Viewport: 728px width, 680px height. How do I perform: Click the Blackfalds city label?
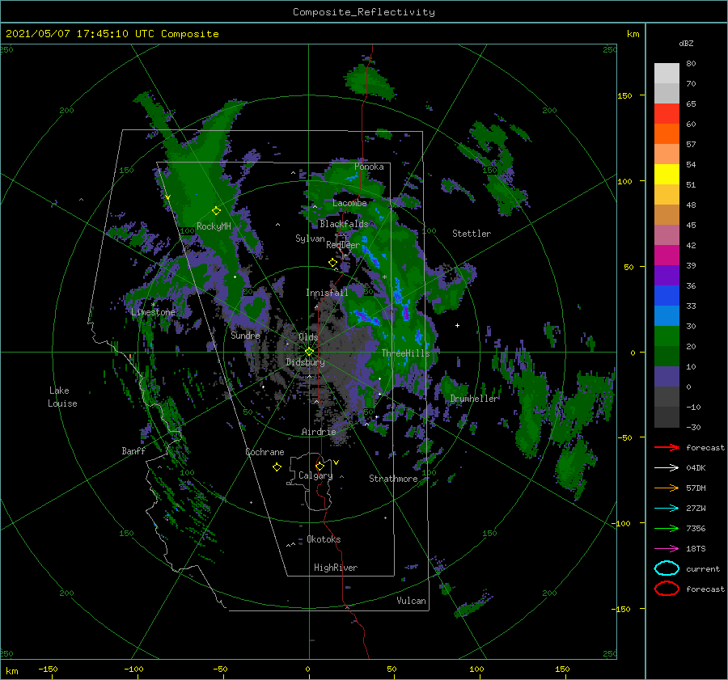pyautogui.click(x=344, y=224)
